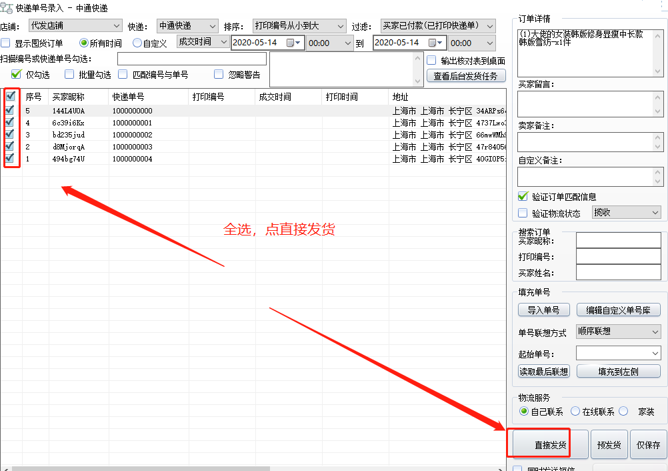Select the 自定义 time radio button

[137, 43]
